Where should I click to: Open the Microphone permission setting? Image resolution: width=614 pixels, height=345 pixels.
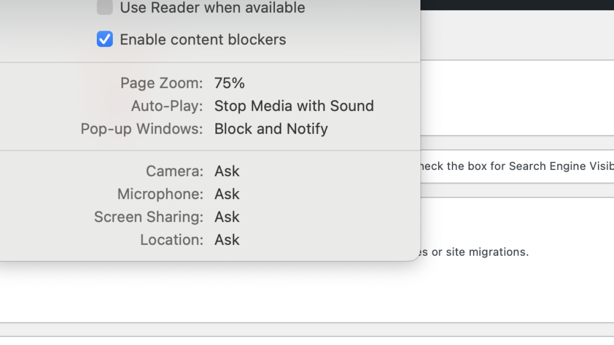coord(227,194)
